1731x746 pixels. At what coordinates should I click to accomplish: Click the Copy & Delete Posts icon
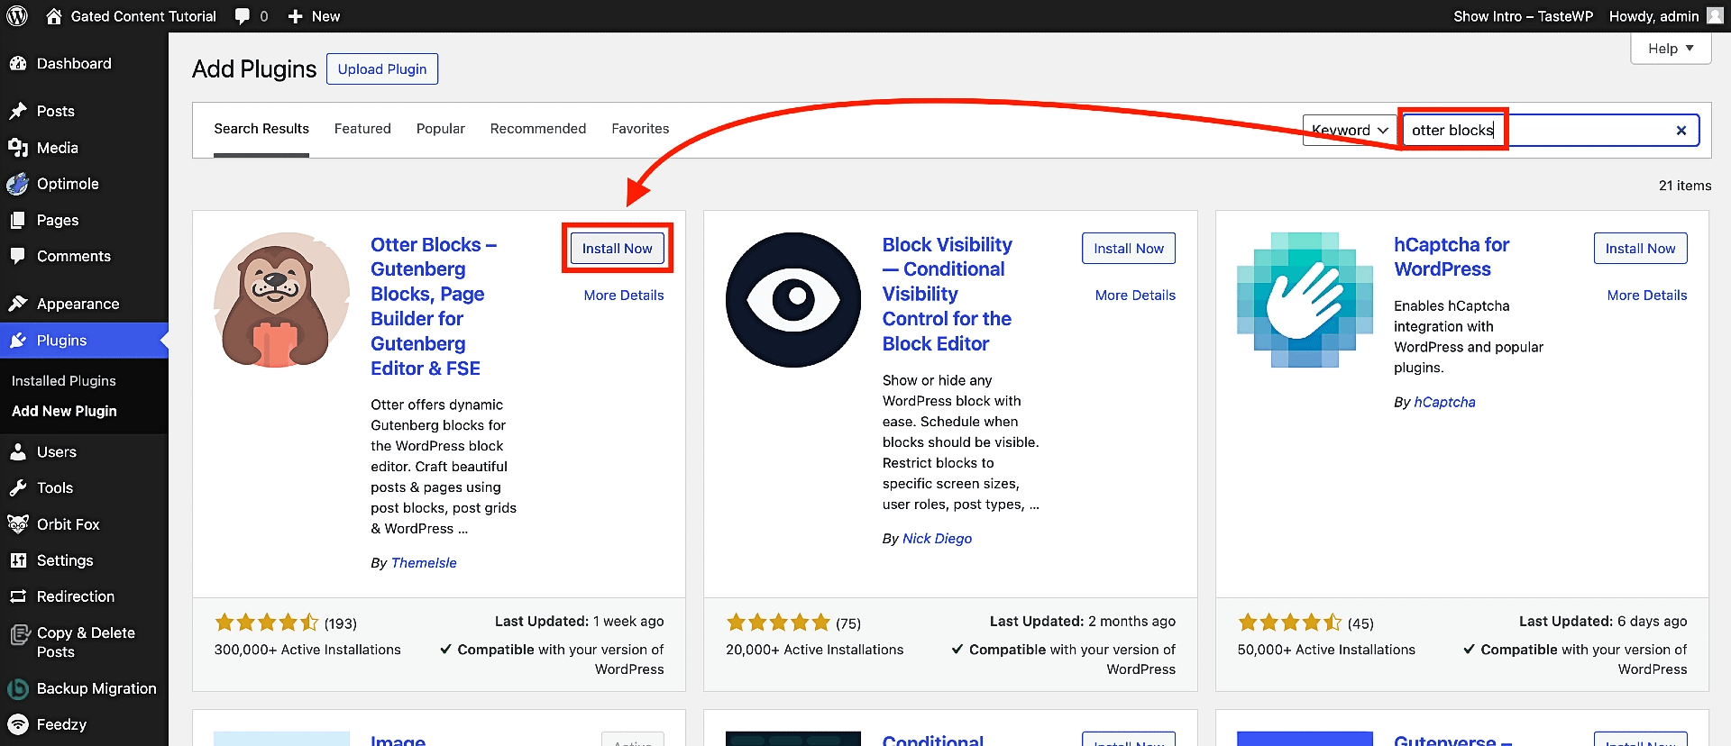tap(19, 635)
